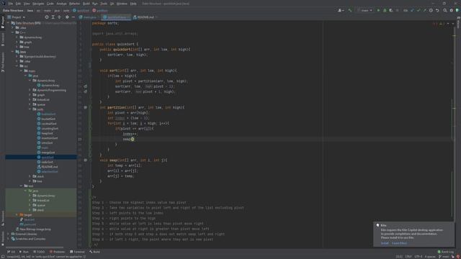Click Run with Coverage icon
Viewport: 461px width, 259px height.
coord(391,10)
